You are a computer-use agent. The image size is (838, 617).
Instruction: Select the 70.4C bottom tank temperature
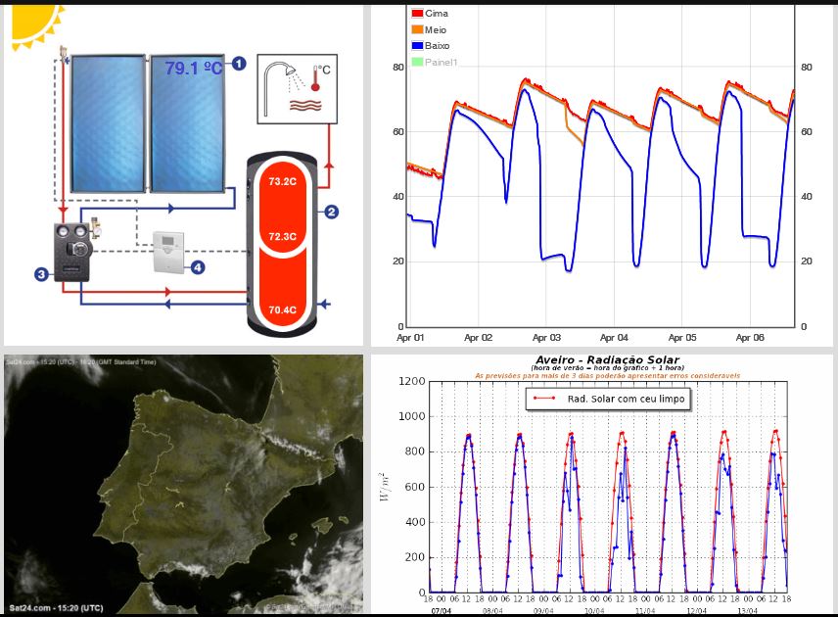(282, 310)
